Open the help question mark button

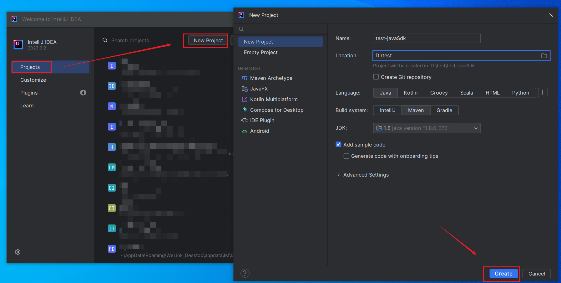[x=245, y=273]
